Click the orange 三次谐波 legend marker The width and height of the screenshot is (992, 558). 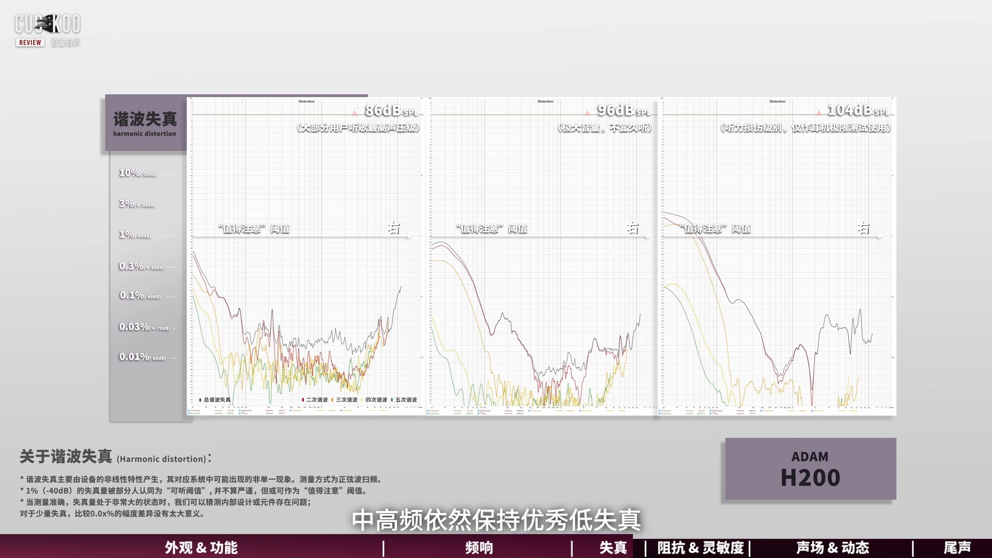332,400
